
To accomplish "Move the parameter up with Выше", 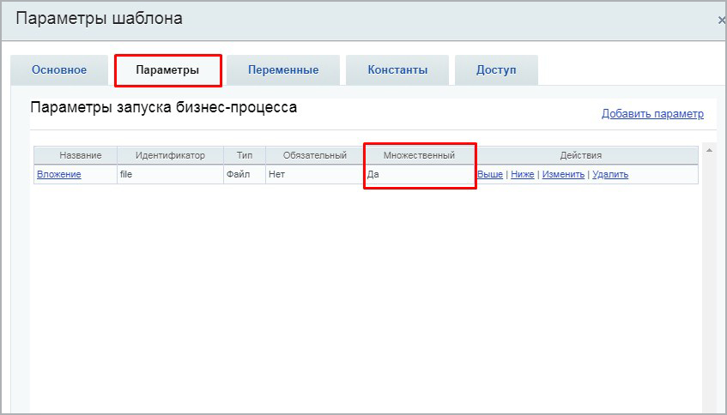I will tap(490, 175).
